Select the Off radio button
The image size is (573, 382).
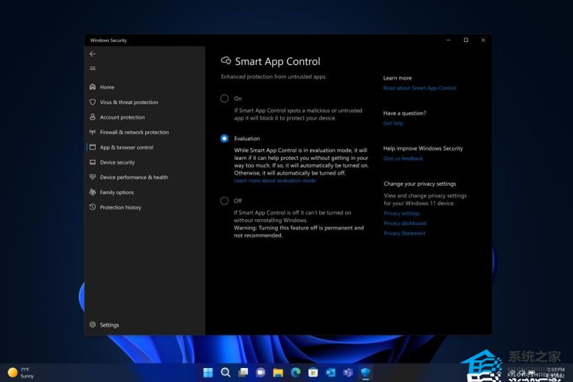[x=224, y=200]
